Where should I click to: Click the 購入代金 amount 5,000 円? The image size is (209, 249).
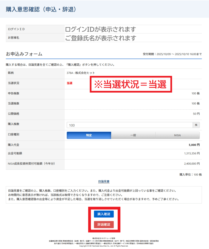(x=194, y=145)
